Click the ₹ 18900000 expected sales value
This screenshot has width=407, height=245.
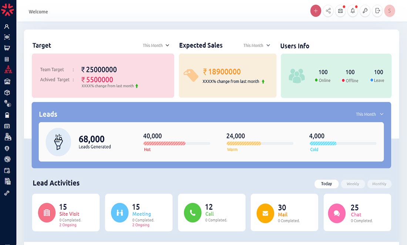[x=222, y=72]
